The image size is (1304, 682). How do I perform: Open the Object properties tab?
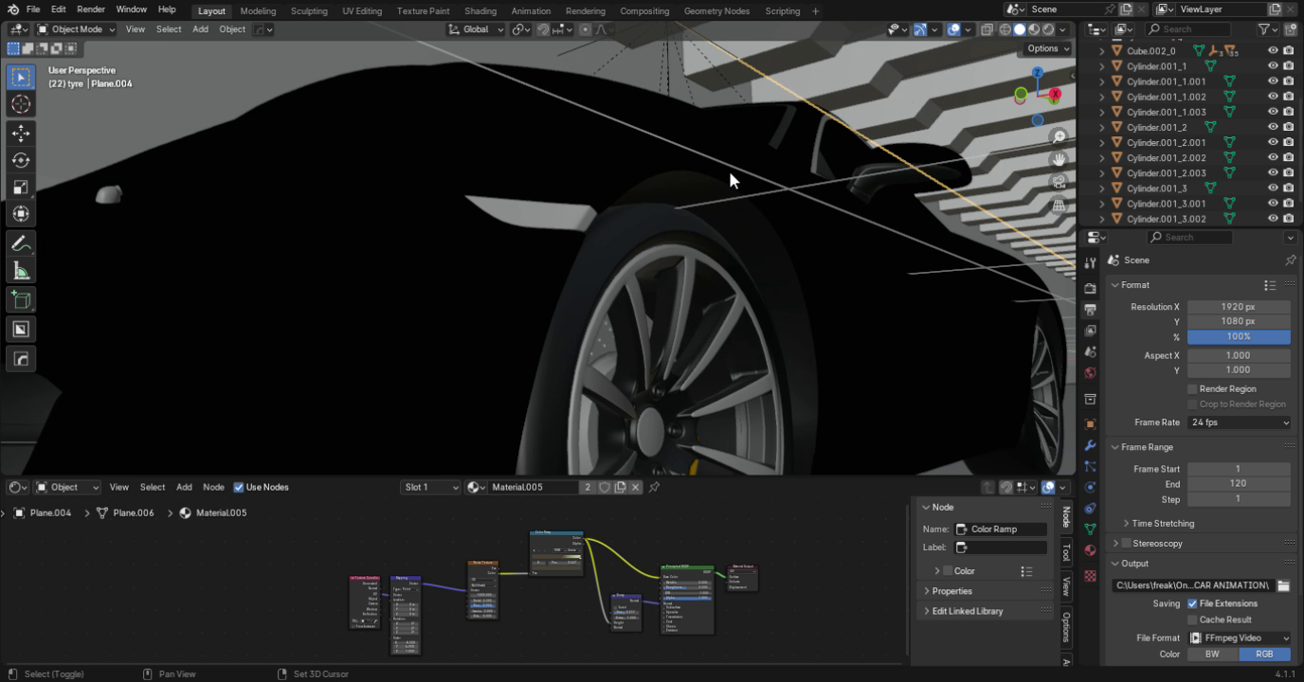pyautogui.click(x=1090, y=424)
